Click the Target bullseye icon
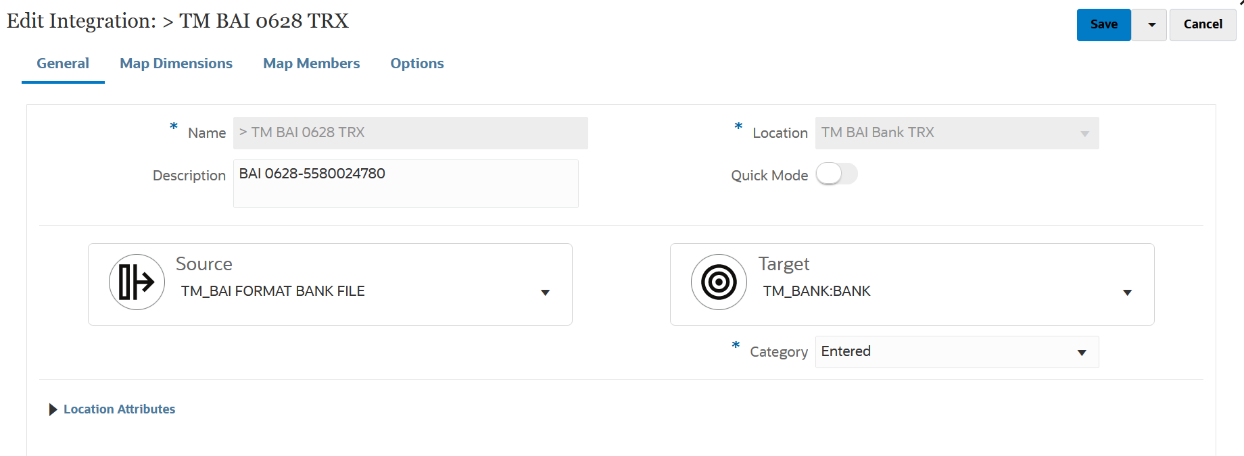Screen dimensions: 1244x456 click(x=719, y=282)
